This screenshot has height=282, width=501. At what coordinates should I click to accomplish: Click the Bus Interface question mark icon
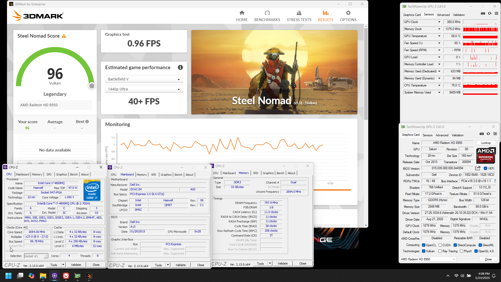(x=495, y=181)
